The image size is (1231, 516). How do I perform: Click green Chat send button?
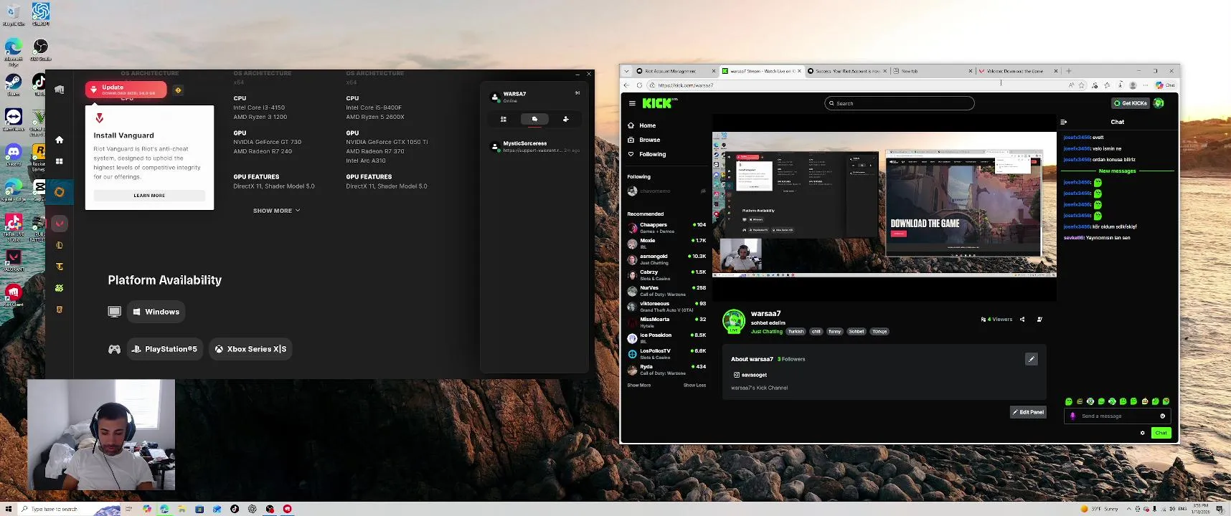tap(1161, 433)
